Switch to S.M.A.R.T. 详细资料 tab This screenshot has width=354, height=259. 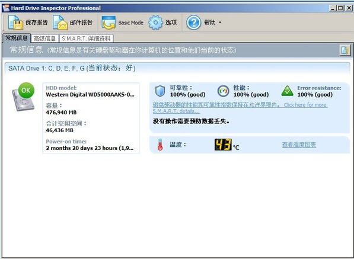coord(86,39)
